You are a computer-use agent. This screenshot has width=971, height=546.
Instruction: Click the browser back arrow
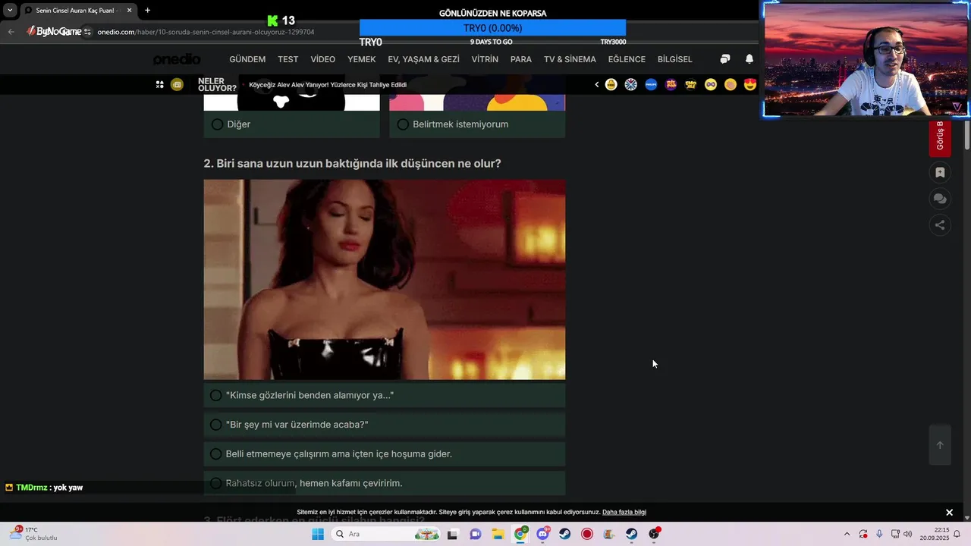pos(11,32)
